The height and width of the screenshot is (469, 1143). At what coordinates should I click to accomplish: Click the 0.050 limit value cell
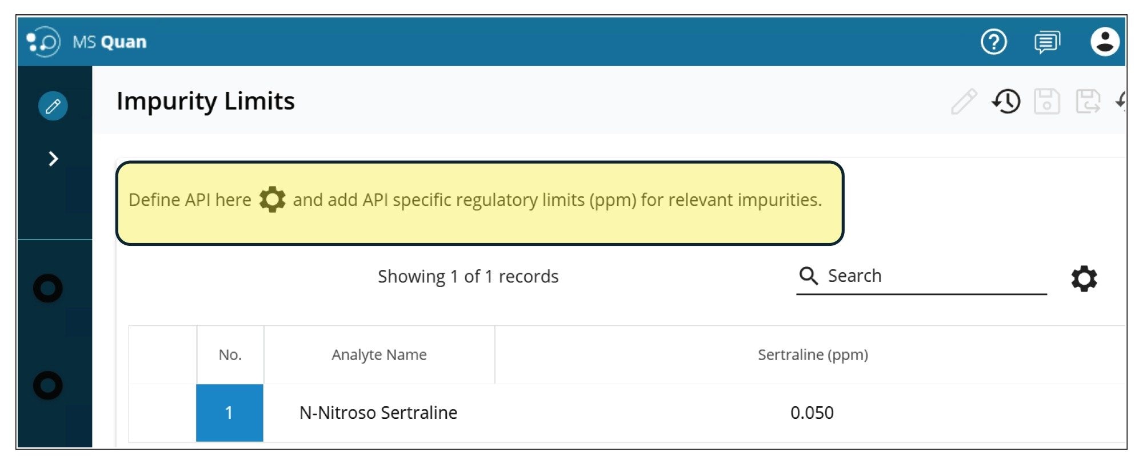pos(812,413)
